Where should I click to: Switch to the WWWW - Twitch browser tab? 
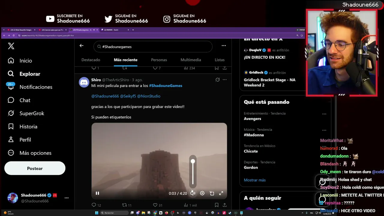pos(115,30)
